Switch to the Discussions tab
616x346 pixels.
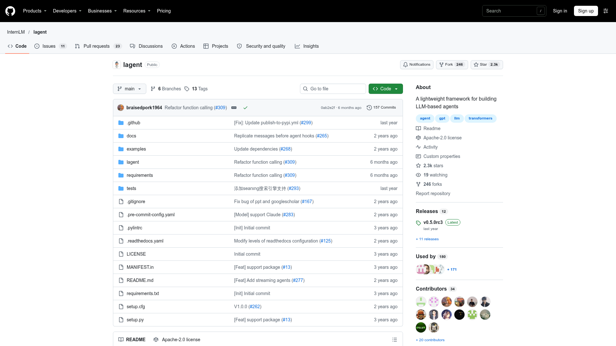(146, 46)
